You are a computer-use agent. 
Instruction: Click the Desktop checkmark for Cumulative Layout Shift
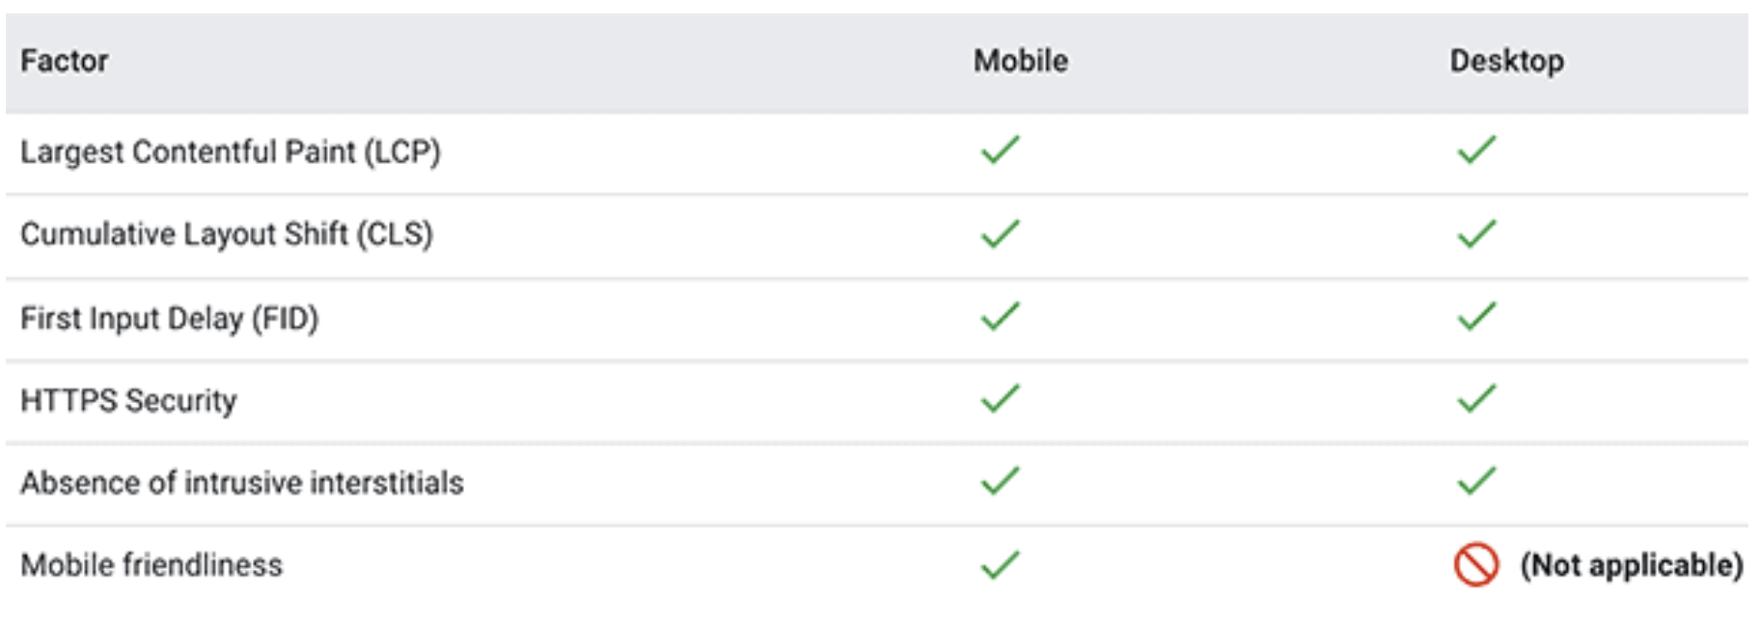pos(1476,233)
